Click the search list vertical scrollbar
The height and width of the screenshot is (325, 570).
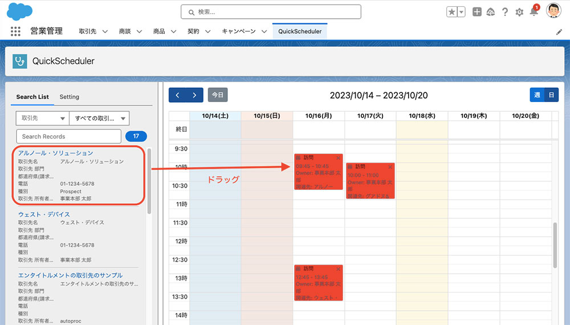(149, 181)
